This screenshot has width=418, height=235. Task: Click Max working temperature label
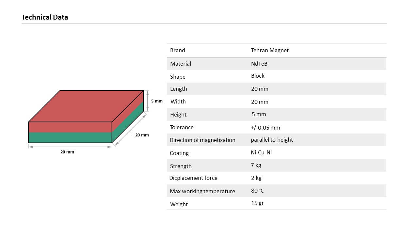pyautogui.click(x=202, y=191)
